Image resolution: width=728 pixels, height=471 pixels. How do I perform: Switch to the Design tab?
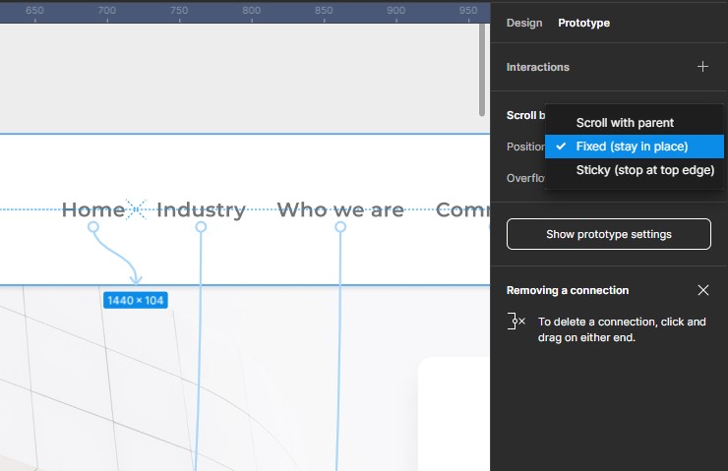523,23
